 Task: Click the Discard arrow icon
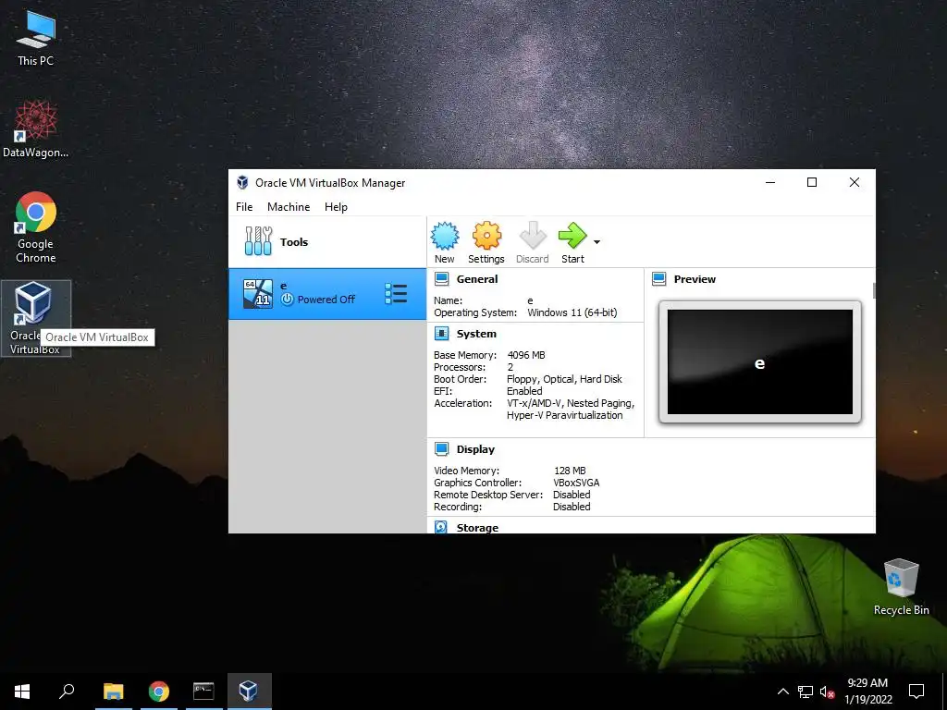pyautogui.click(x=532, y=236)
